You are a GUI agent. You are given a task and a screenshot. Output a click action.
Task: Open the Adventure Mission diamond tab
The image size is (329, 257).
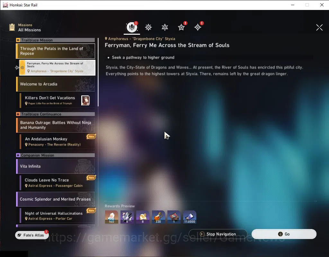[198, 27]
